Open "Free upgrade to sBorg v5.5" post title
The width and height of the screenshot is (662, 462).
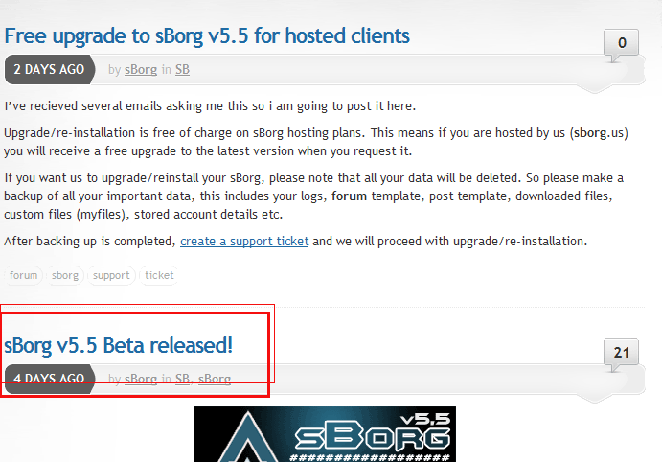207,36
